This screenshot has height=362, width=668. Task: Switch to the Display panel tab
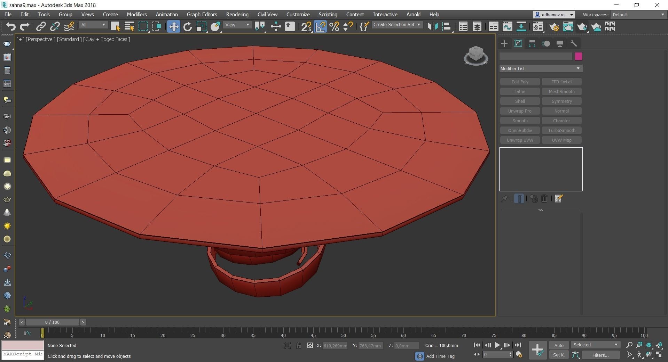[560, 43]
